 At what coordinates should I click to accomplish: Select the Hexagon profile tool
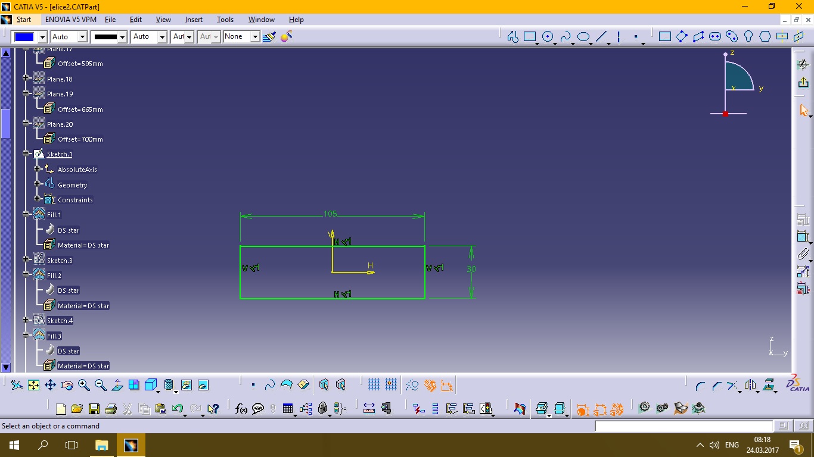click(765, 37)
